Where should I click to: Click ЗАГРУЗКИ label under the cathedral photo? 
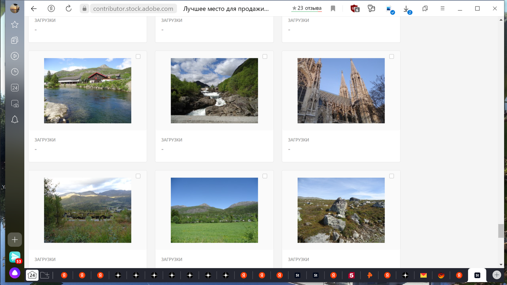[x=298, y=140]
